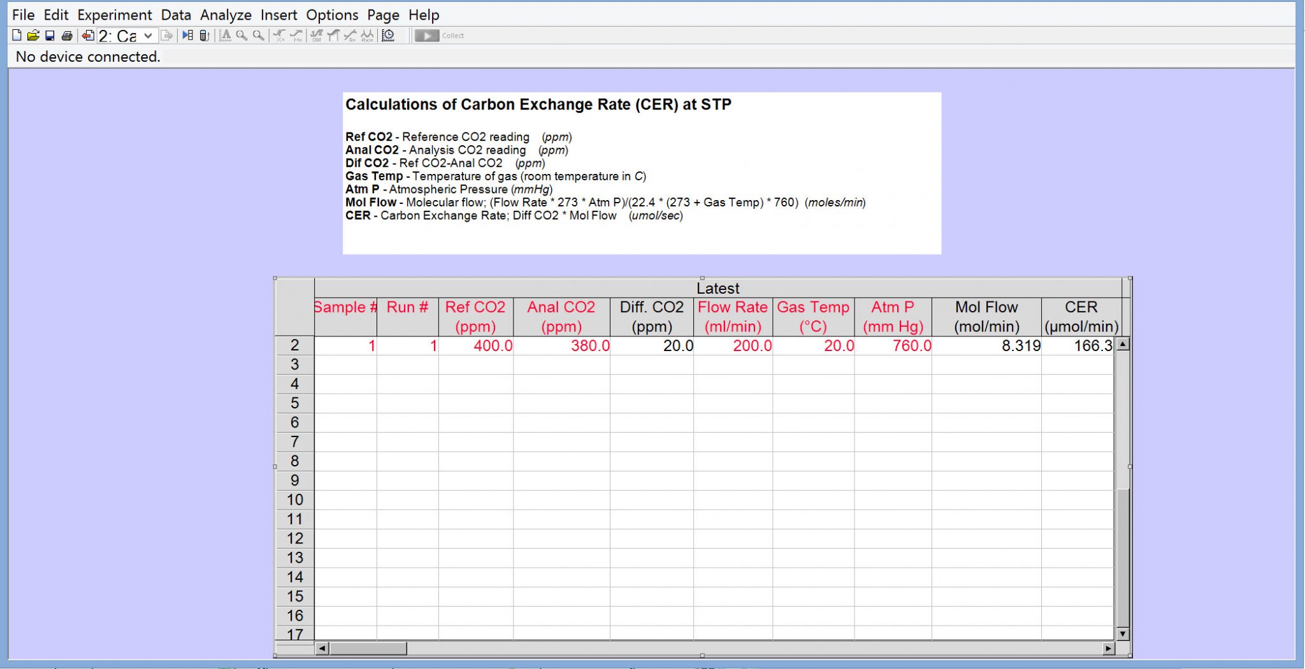Image resolution: width=1305 pixels, height=669 pixels.
Task: Open a file with the folder icon
Action: point(33,36)
